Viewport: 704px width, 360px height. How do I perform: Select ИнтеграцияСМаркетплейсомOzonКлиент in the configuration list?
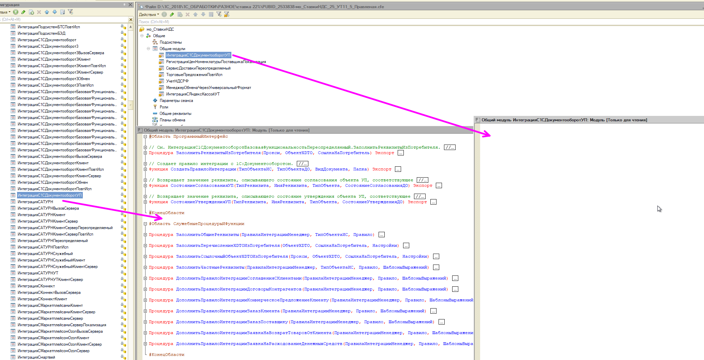click(53, 338)
